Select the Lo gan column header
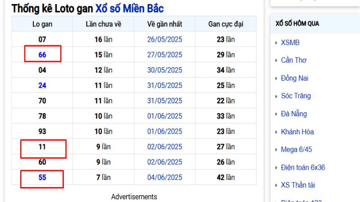360x202 pixels. pyautogui.click(x=42, y=24)
